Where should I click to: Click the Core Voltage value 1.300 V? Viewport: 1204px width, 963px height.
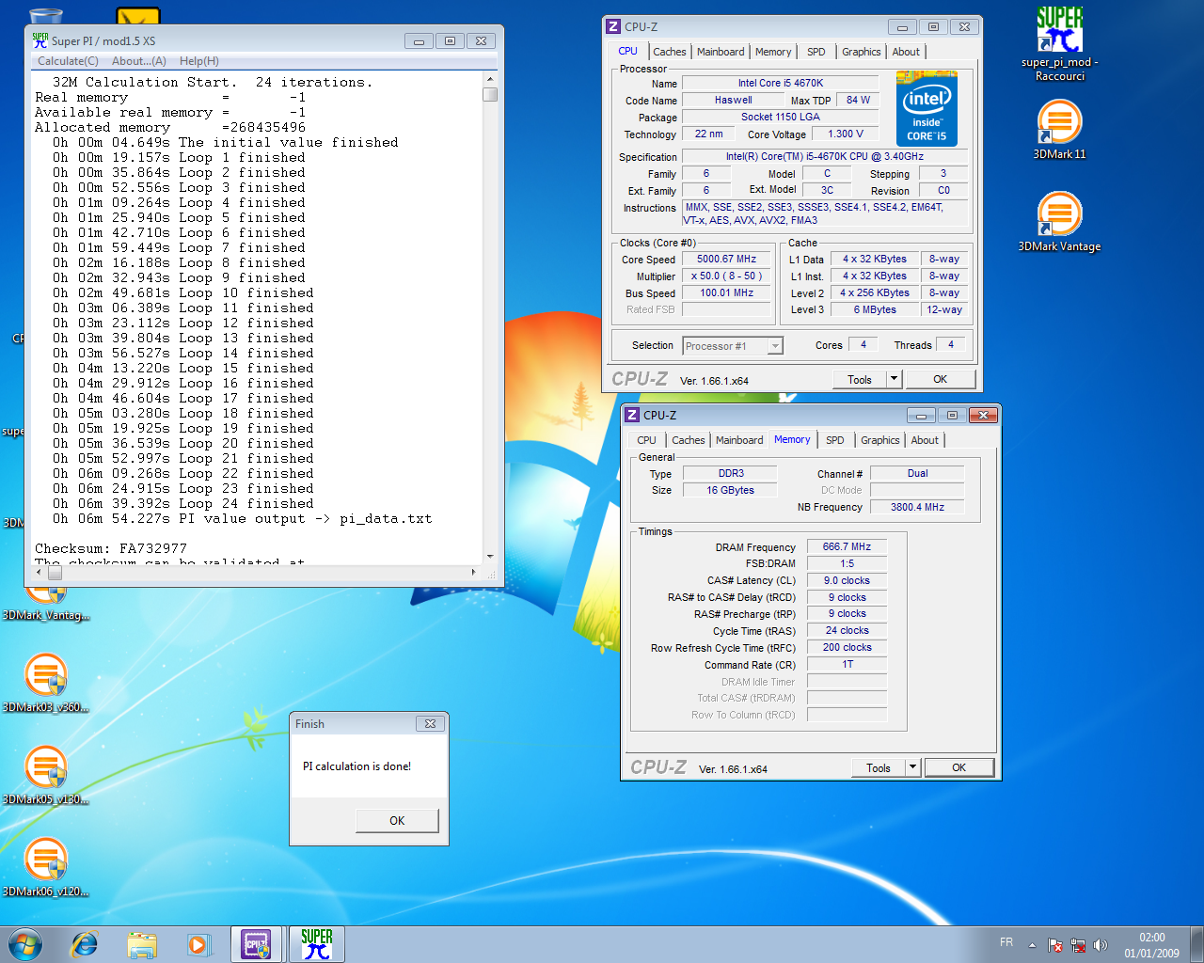click(845, 134)
